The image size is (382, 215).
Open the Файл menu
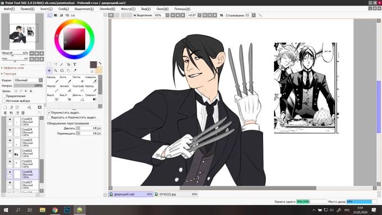pos(9,9)
